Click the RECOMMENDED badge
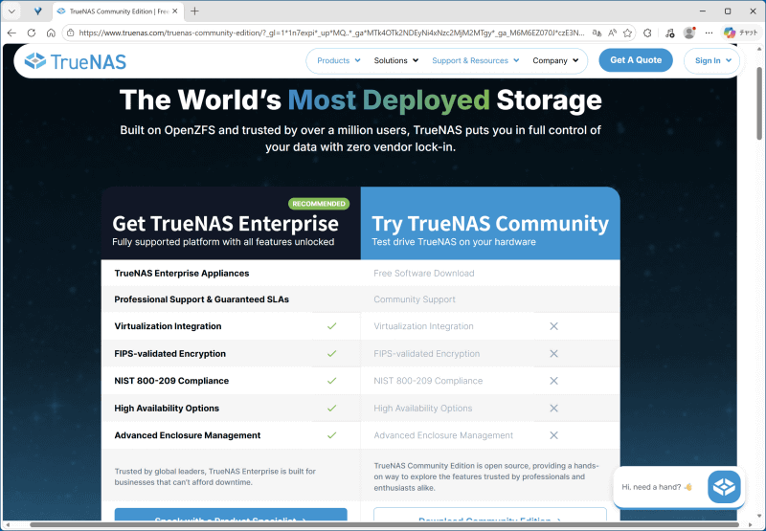This screenshot has height=531, width=766. click(319, 204)
